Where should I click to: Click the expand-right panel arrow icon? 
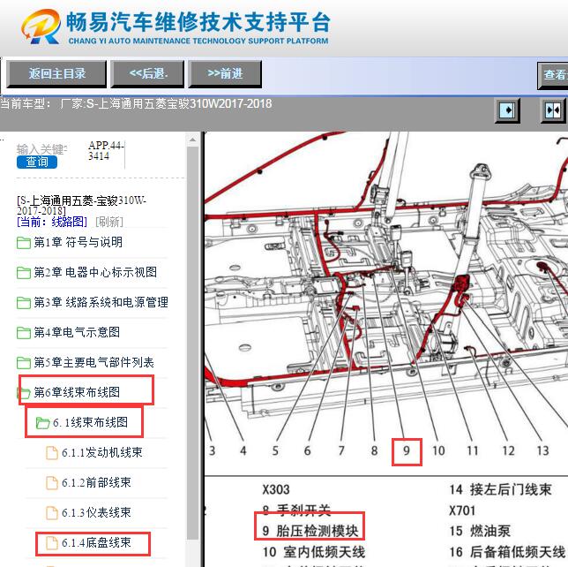(x=507, y=110)
